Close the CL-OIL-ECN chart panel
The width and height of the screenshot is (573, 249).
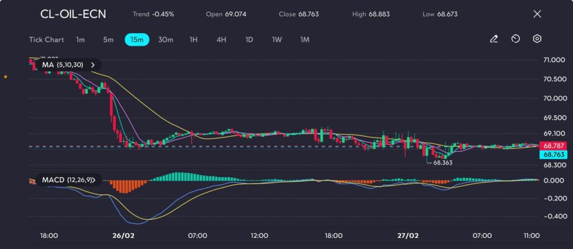click(x=537, y=14)
